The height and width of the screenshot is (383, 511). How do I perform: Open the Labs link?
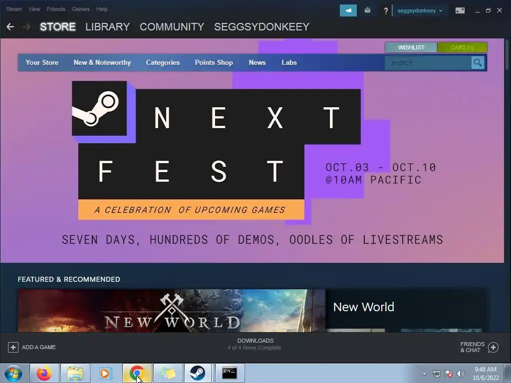(x=289, y=62)
